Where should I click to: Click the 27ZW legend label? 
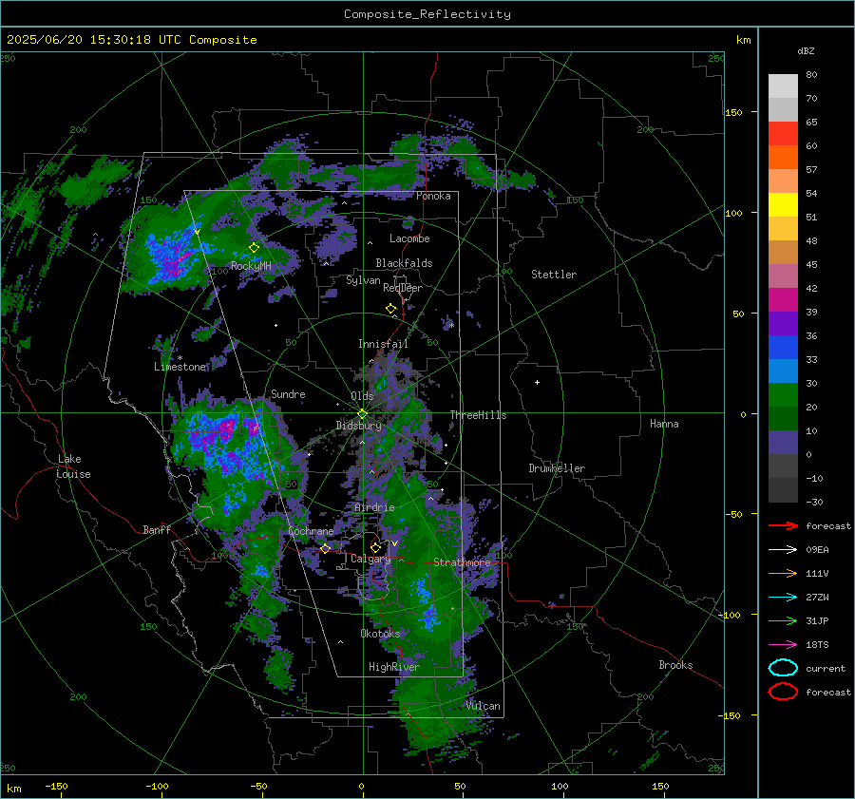(817, 598)
